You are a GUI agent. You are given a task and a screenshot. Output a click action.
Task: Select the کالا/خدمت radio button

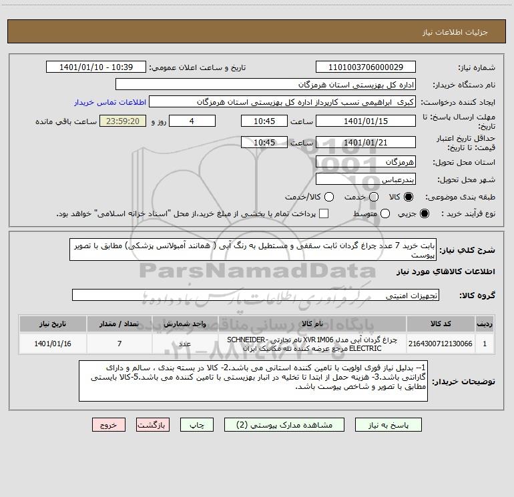coord(329,197)
